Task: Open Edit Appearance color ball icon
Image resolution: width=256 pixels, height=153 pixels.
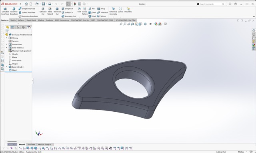Action: (x=156, y=24)
